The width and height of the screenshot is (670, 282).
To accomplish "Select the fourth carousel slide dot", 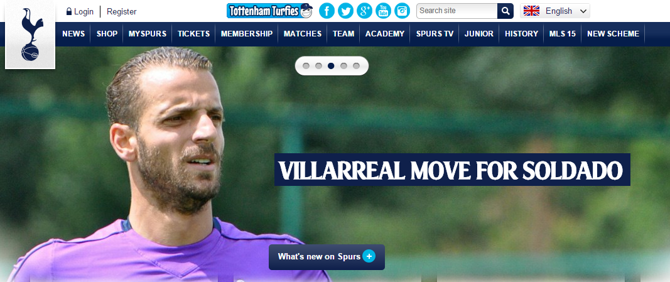I will 343,66.
